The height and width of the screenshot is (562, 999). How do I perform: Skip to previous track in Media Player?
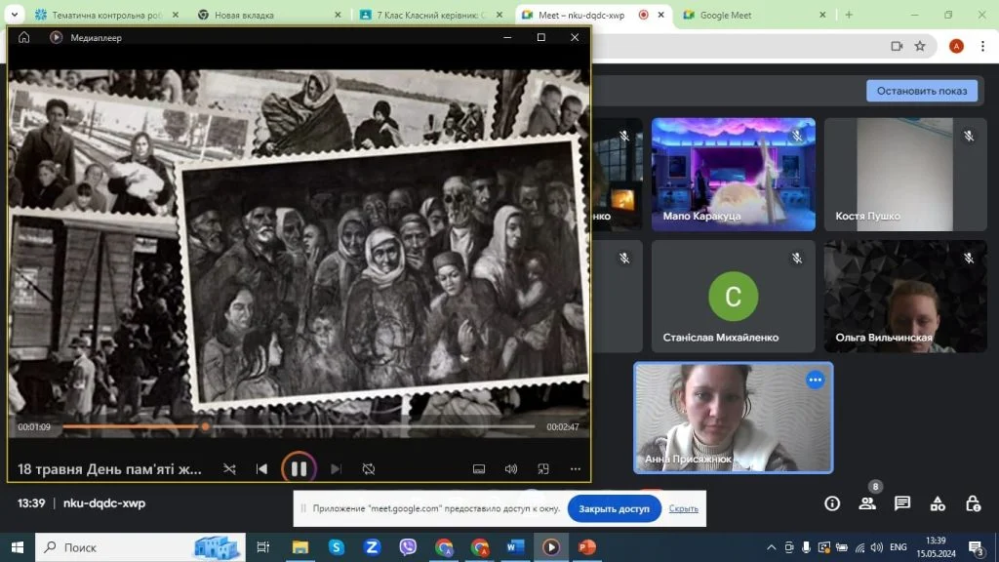(x=261, y=469)
